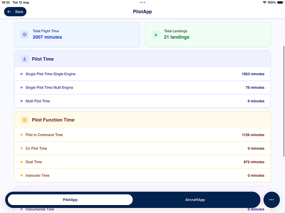Click the 0 minutes value for Co Pilot Time
Screen dimensions: 285x213
(x=256, y=149)
